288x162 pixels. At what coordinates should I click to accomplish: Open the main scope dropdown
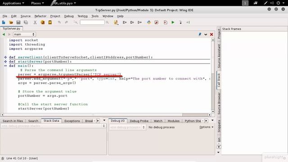(24, 34)
